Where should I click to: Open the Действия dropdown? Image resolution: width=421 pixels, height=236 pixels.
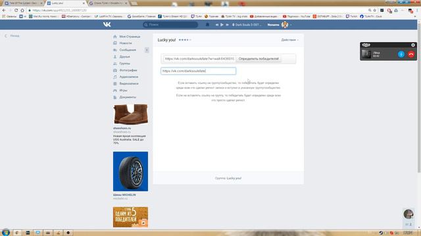pos(289,40)
